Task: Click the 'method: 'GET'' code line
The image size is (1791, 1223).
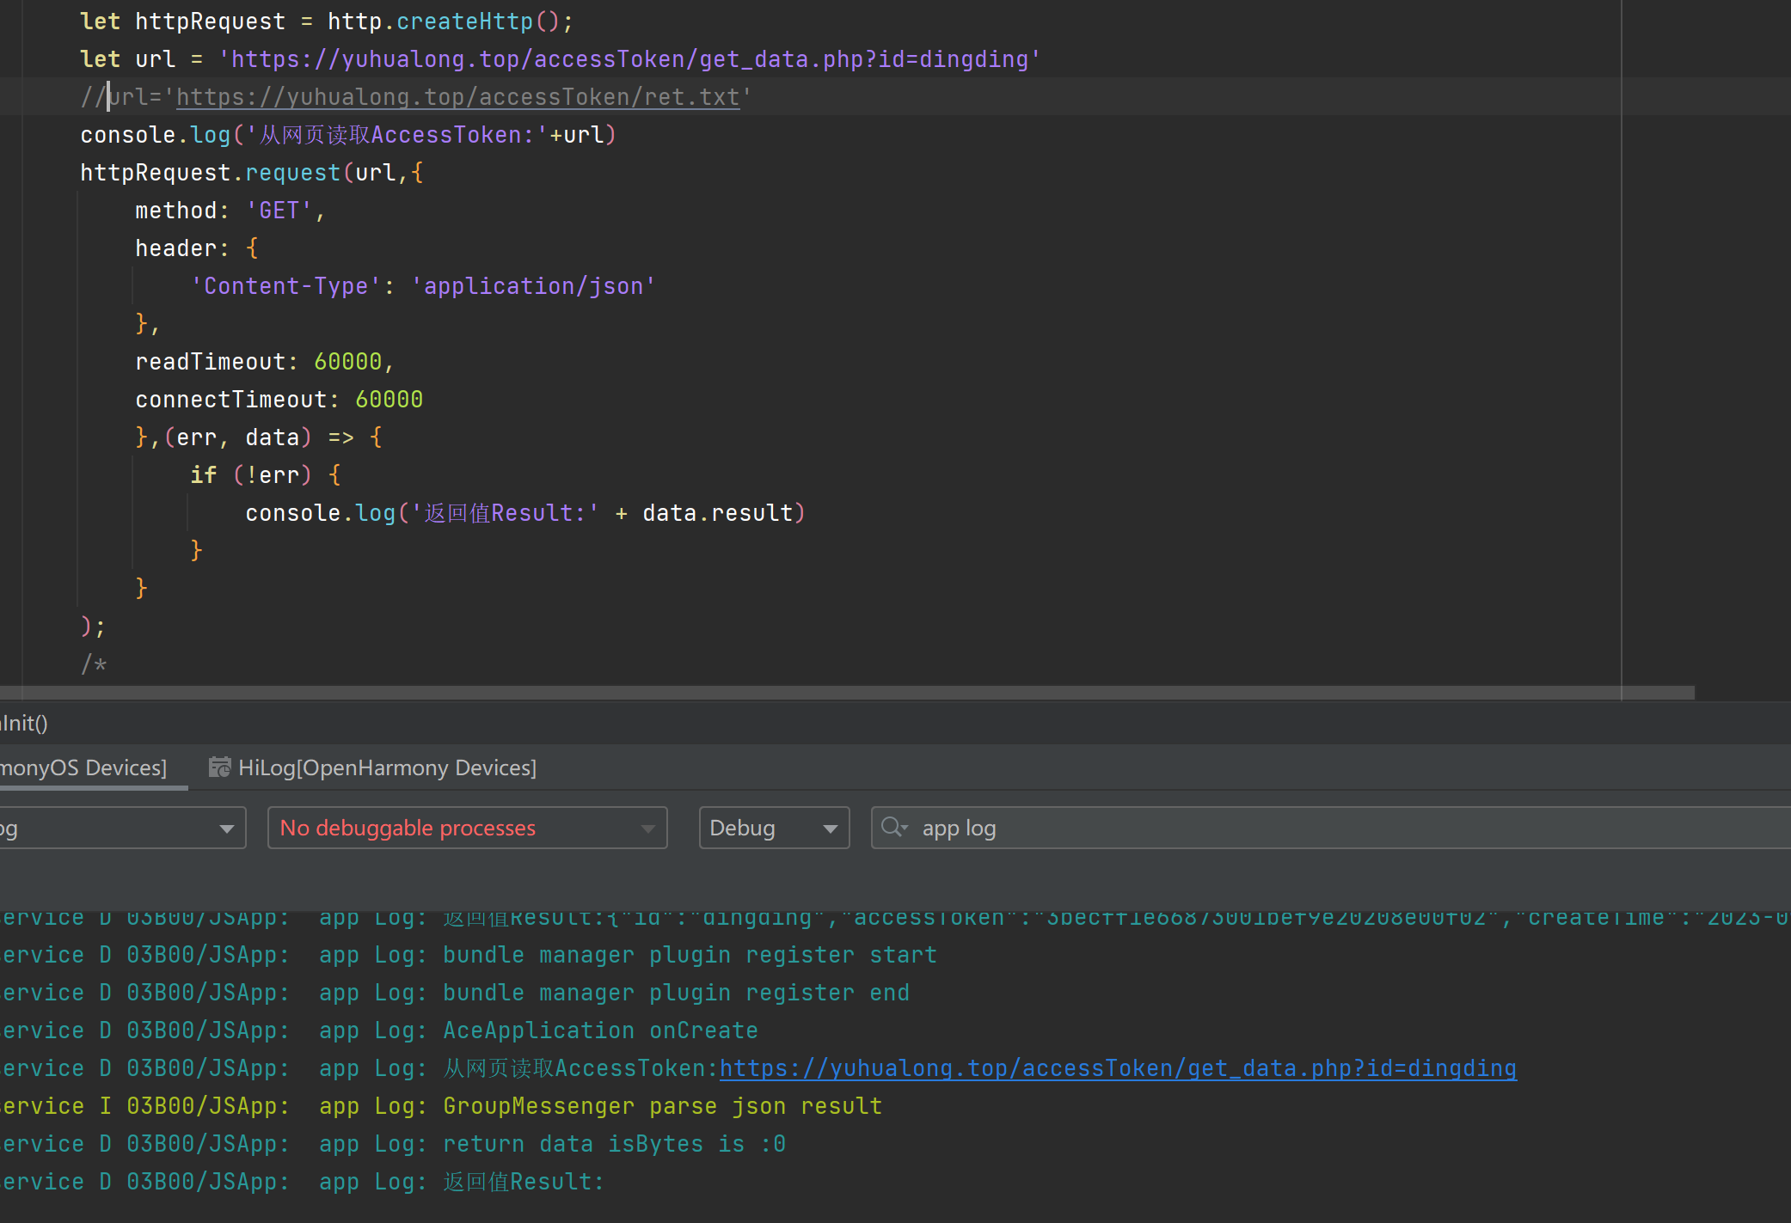Action: 230,211
